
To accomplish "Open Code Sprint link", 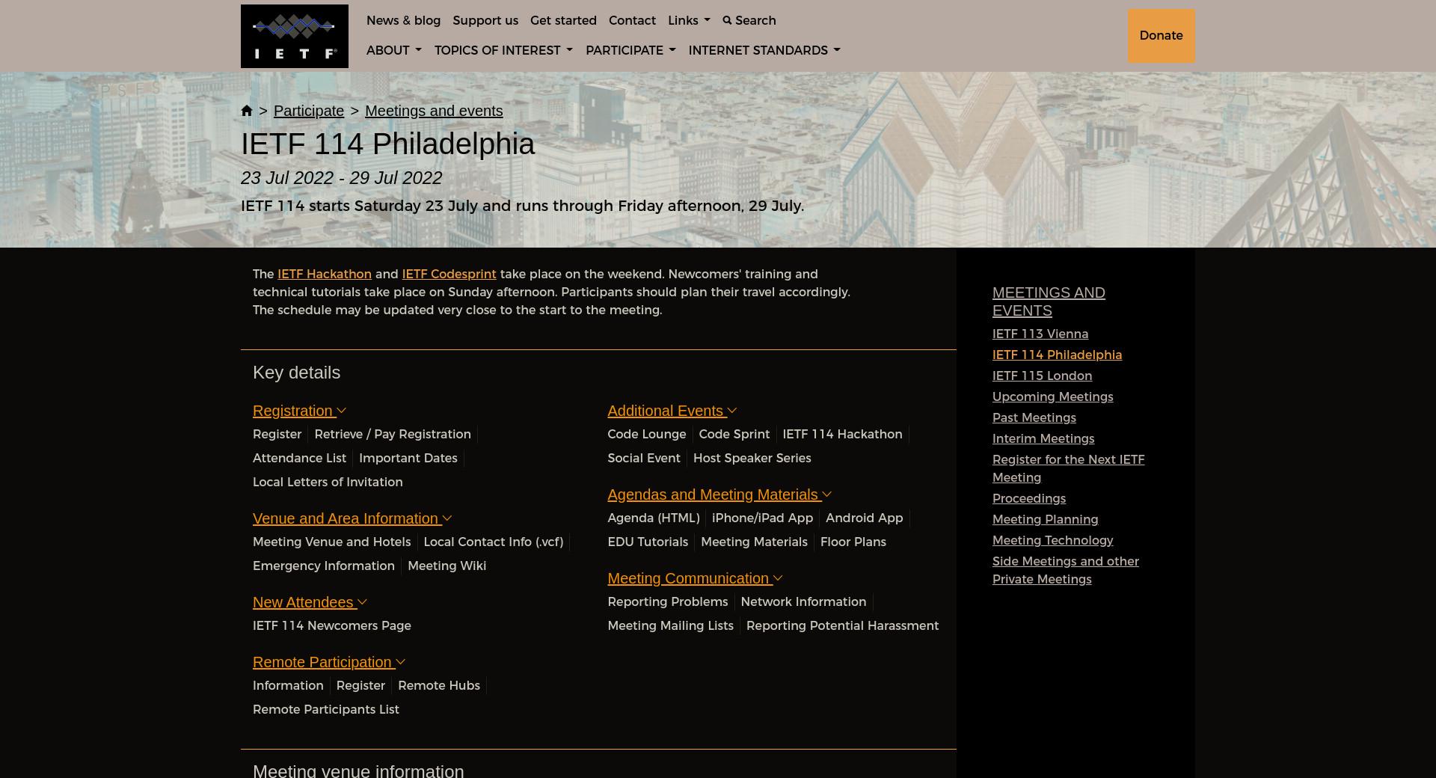I will coord(734,434).
